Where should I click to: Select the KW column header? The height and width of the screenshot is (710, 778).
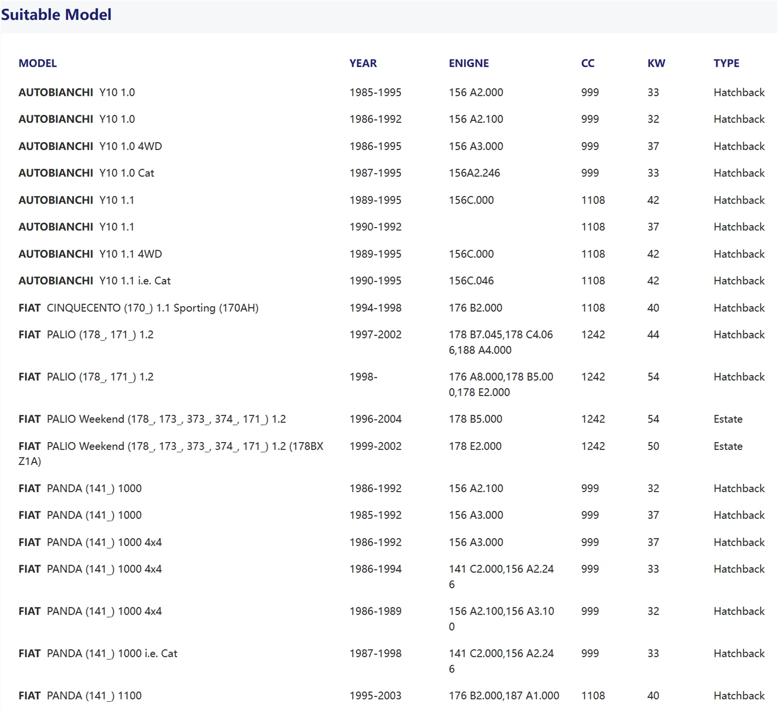pyautogui.click(x=656, y=63)
